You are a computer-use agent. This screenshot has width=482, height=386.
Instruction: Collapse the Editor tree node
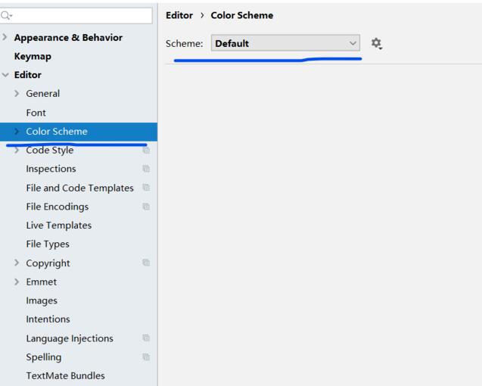tap(5, 75)
